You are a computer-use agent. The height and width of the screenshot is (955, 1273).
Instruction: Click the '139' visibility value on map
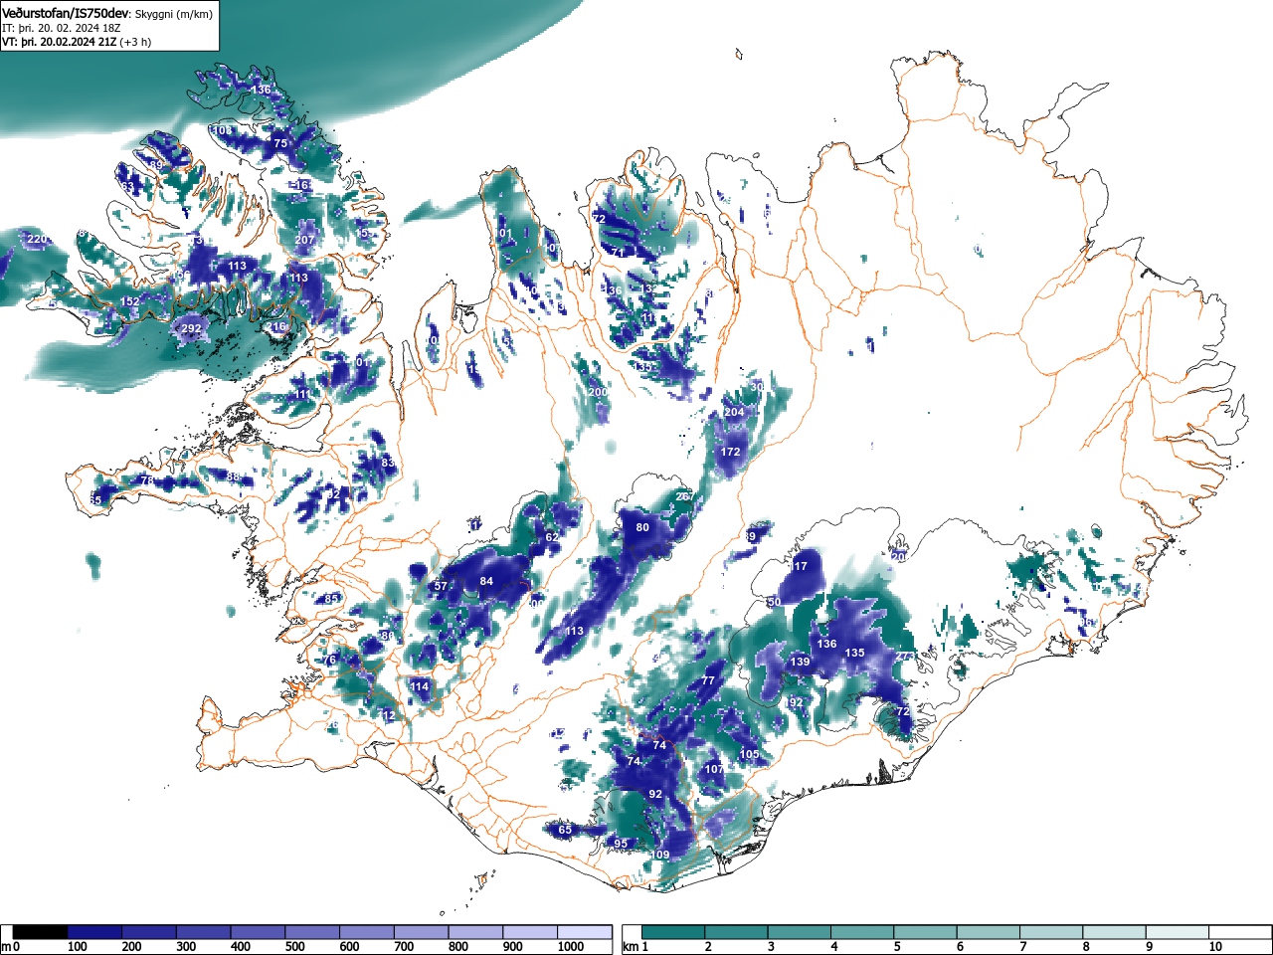[800, 662]
